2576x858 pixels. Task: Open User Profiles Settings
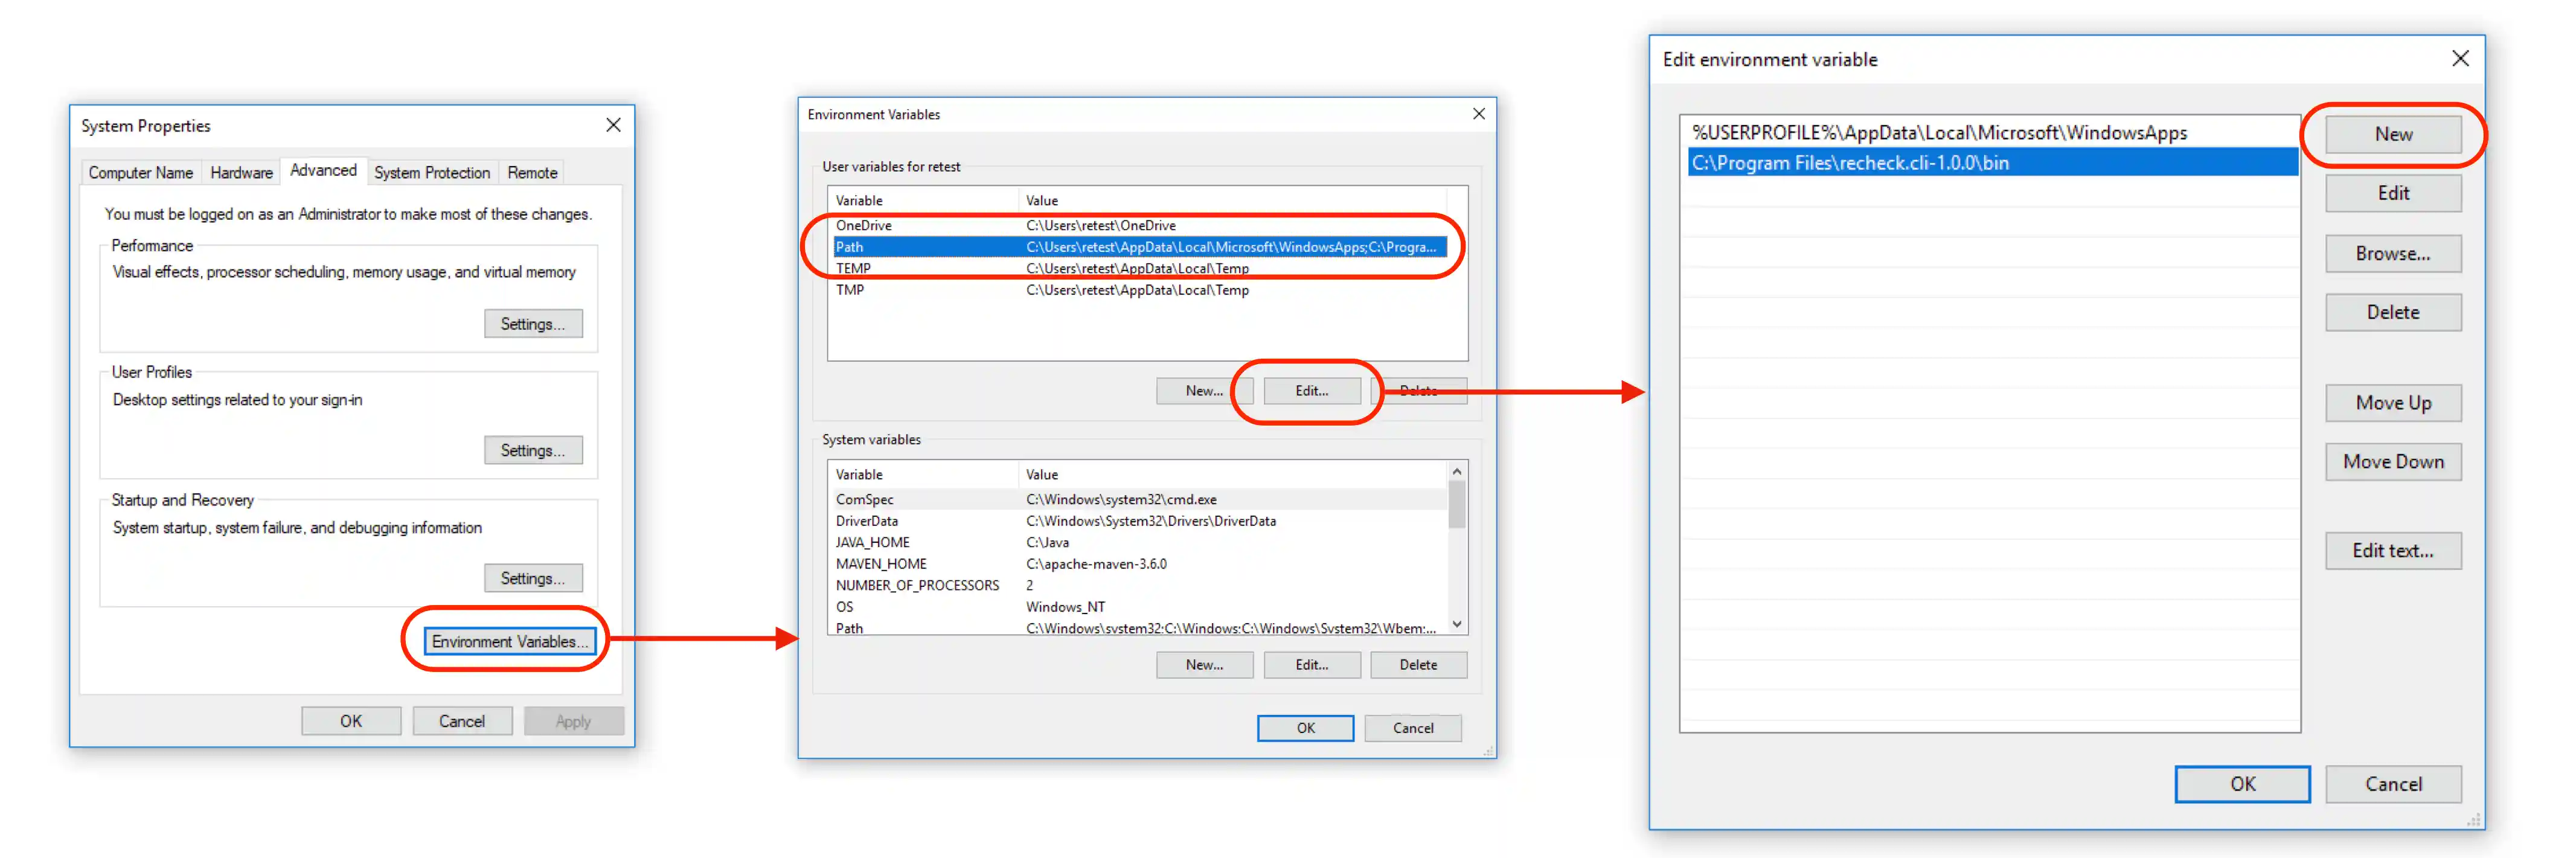533,450
